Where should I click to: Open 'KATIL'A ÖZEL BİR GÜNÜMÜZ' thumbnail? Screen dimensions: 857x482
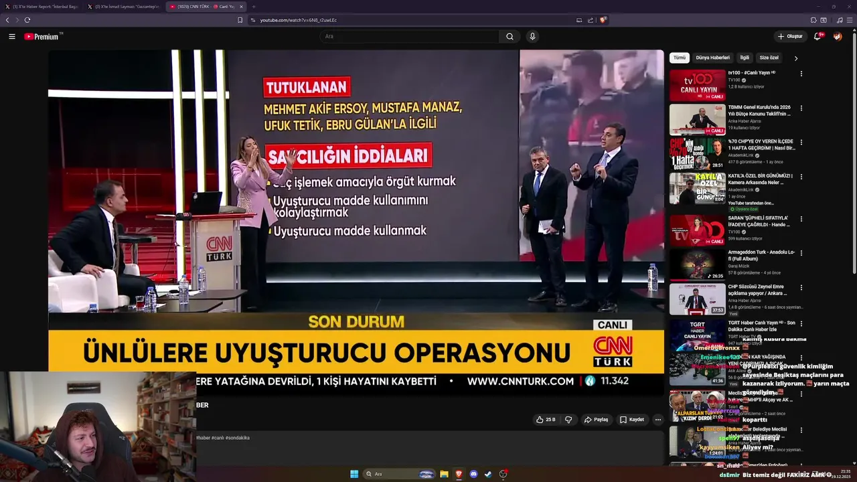(x=697, y=188)
